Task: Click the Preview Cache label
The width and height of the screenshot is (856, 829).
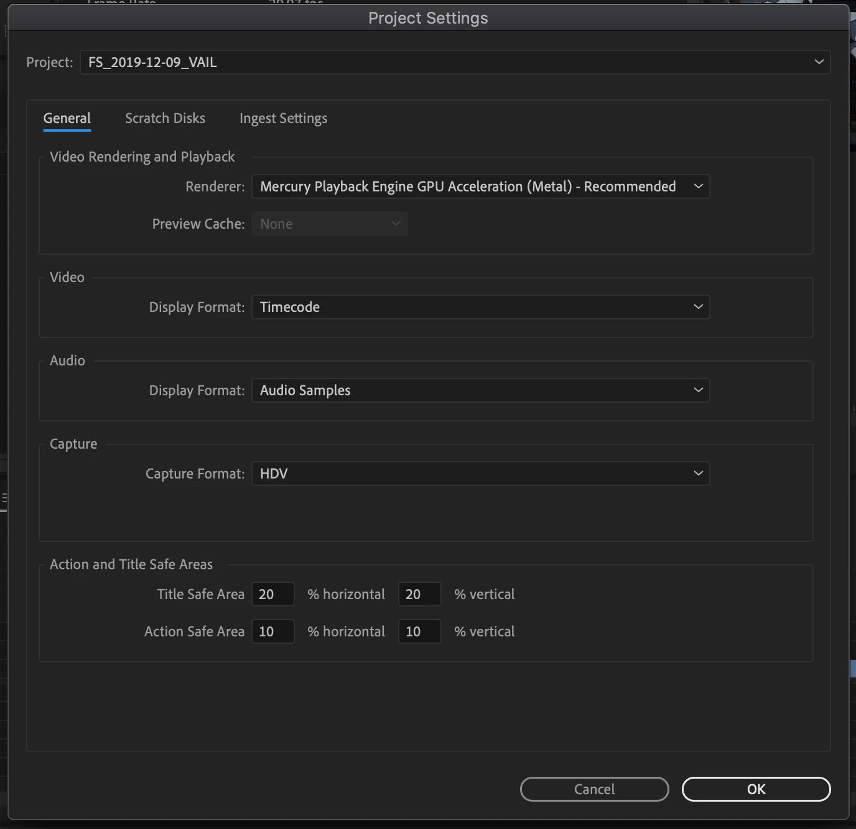Action: pyautogui.click(x=198, y=224)
